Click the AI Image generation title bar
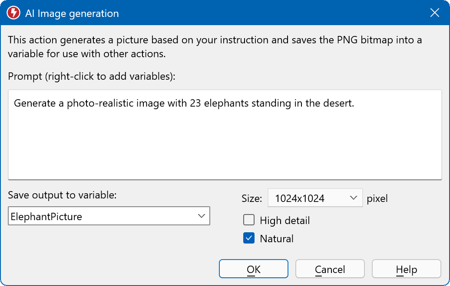 [x=217, y=13]
